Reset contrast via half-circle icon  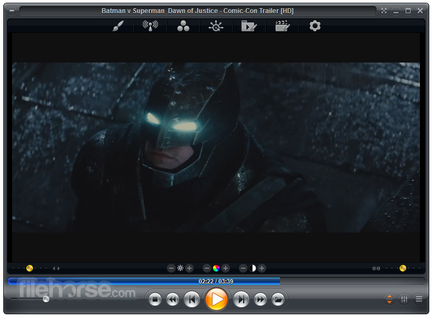tap(253, 268)
